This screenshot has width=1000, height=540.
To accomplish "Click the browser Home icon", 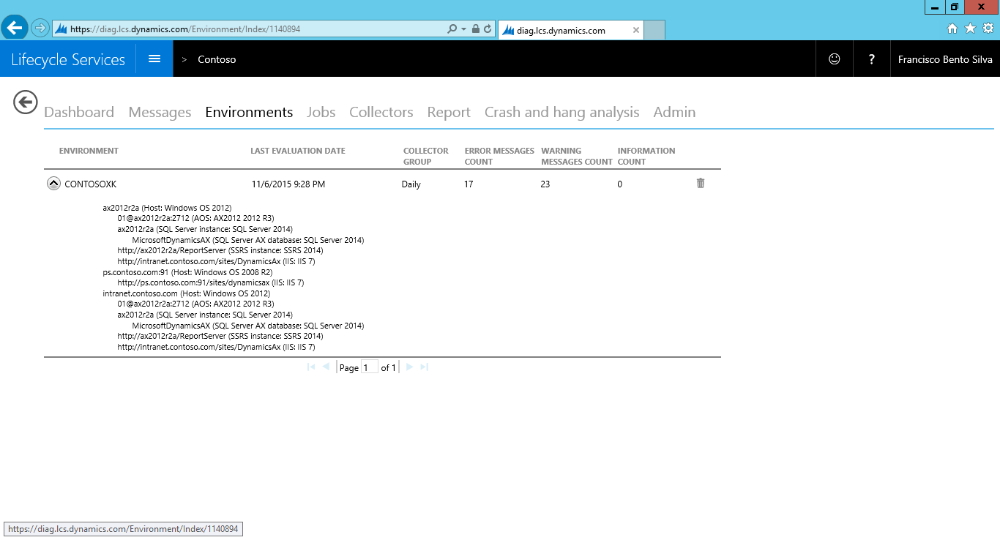I will (952, 29).
